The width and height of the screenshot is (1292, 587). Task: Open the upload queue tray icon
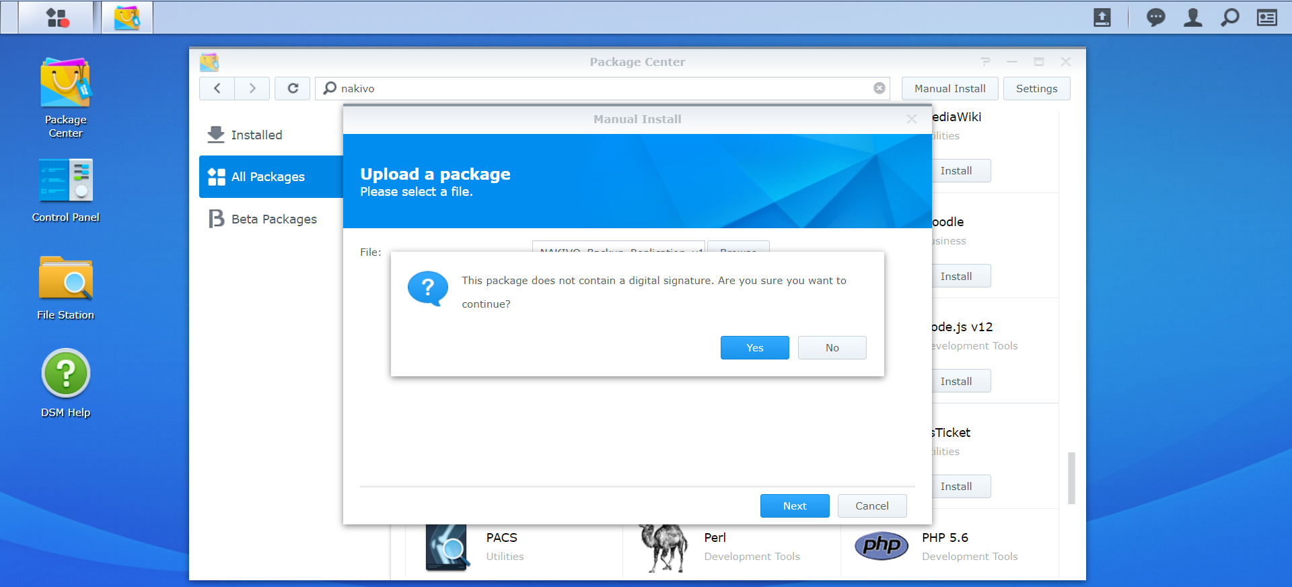(x=1102, y=18)
